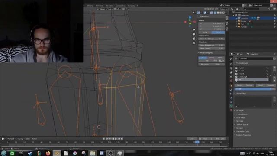Switch perspective/orthographic grid icon in viewport
The image size is (277, 156).
pos(194,43)
